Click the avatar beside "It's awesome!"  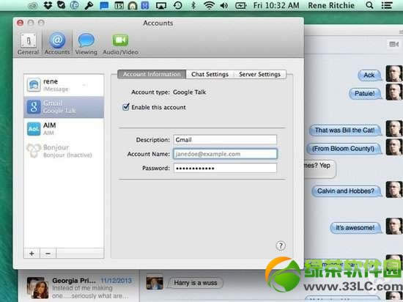394,226
